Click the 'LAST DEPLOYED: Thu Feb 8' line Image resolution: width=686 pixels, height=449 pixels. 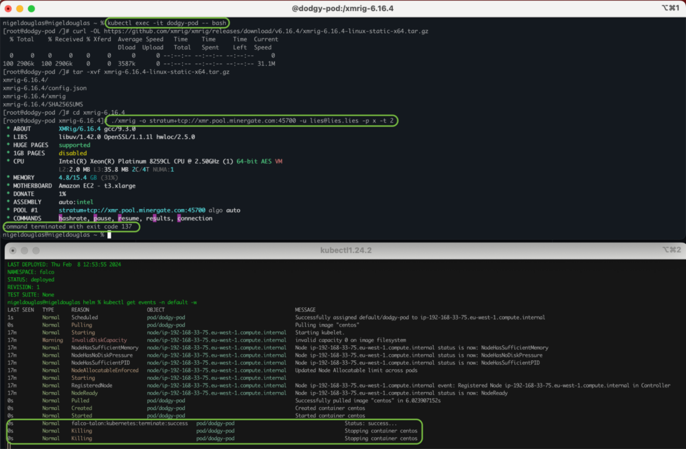64,264
